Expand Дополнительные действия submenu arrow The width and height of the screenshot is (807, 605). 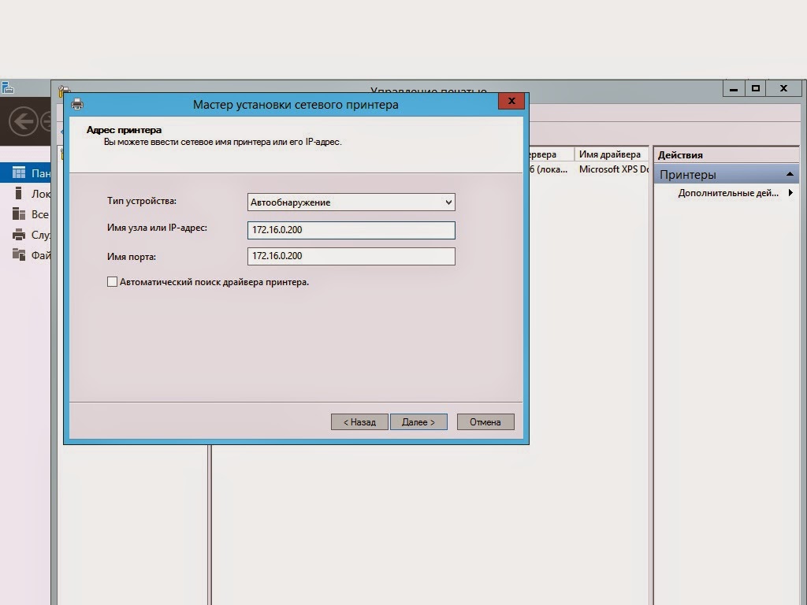coord(790,193)
